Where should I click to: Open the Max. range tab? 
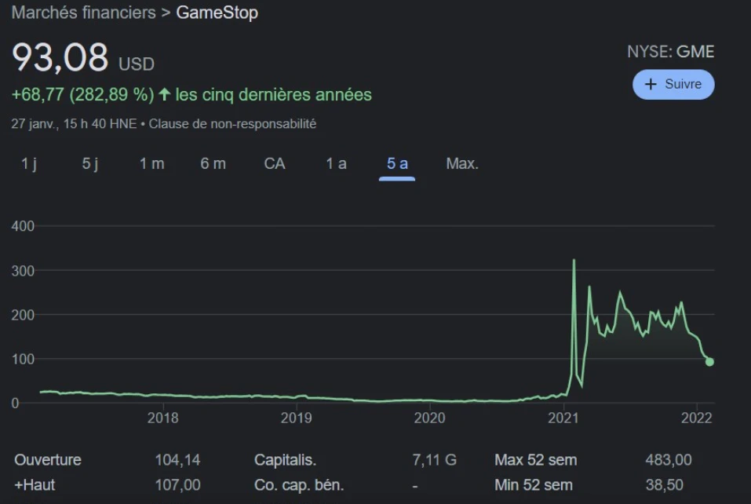462,163
